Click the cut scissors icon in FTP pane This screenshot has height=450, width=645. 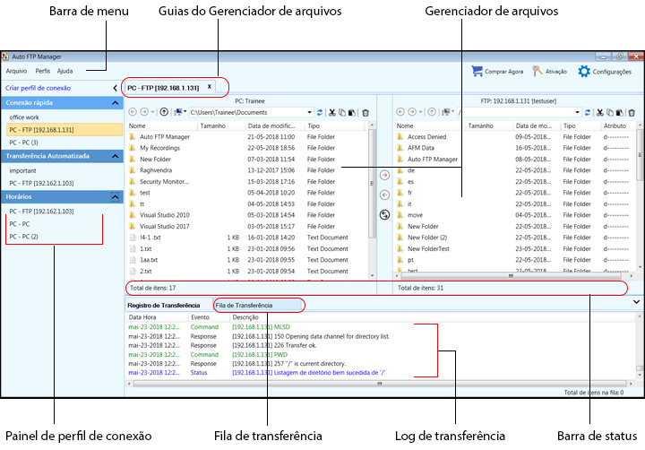[599, 113]
